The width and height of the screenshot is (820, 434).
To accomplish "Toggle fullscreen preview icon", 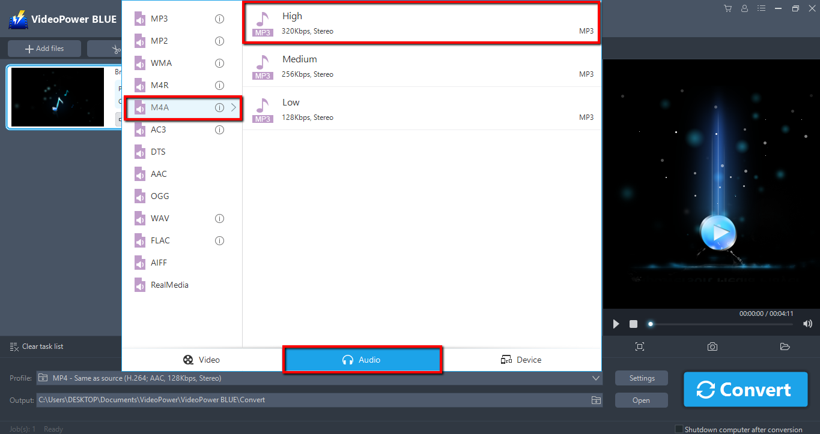I will [640, 346].
